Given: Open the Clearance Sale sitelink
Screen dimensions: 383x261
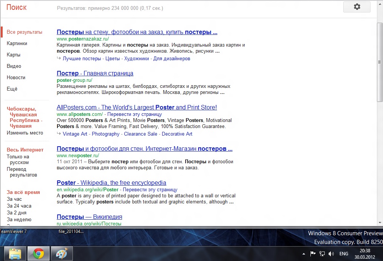Looking at the screenshot, I should (x=140, y=134).
